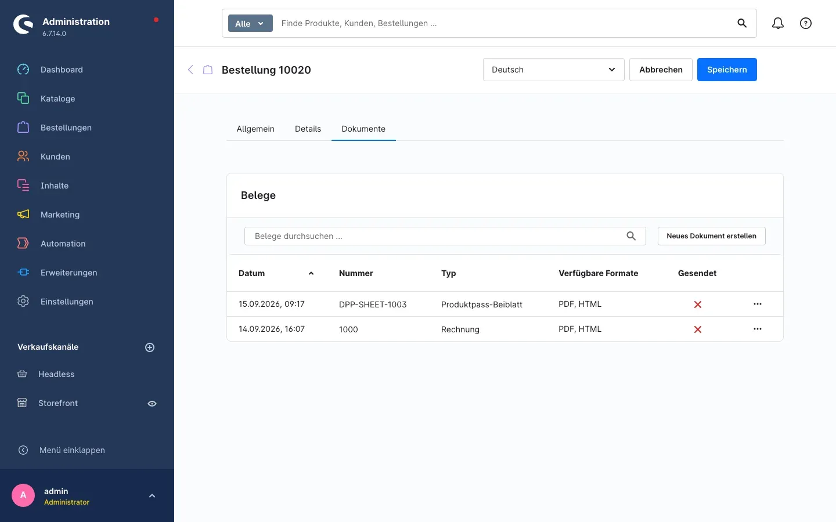This screenshot has width=836, height=522.
Task: Save the order with Speichern
Action: 727,70
